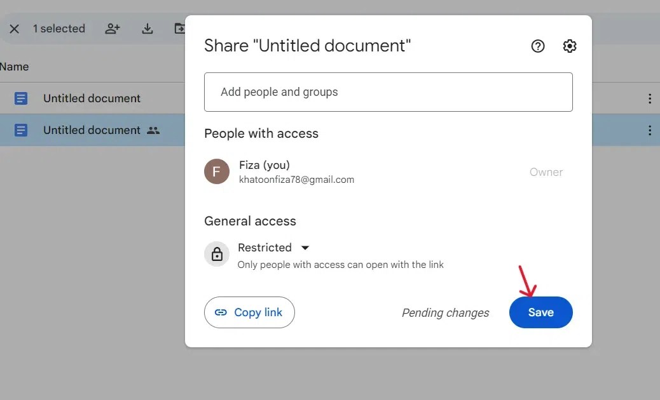The image size is (660, 400).
Task: Click the Docs icon beside the first Untitled document
Action: tap(21, 98)
